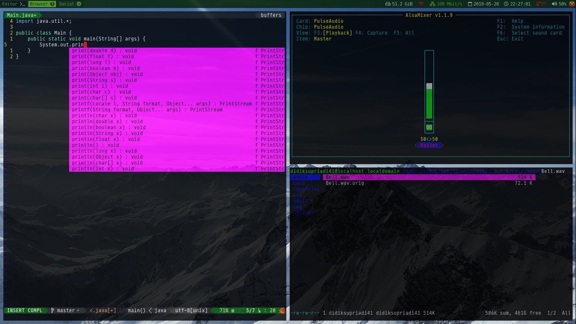Click the 'public static void main' line
The image size is (576, 324).
(86, 39)
